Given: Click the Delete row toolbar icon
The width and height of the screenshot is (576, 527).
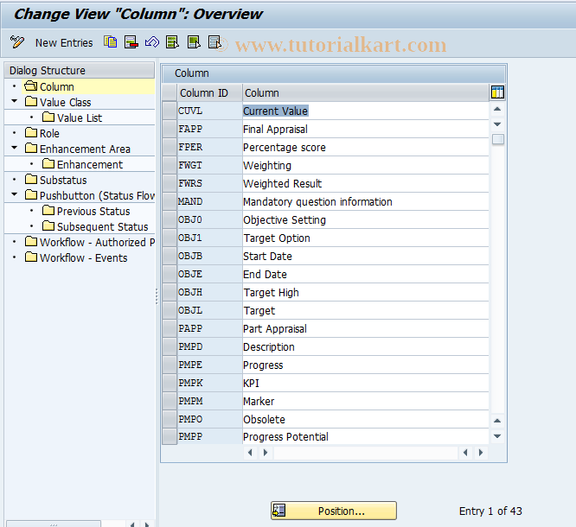Looking at the screenshot, I should (x=131, y=42).
